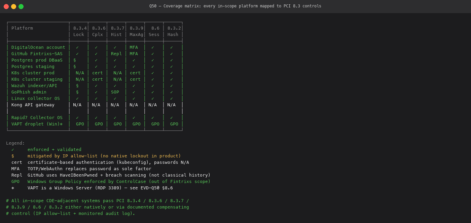The image size is (471, 223).
Task: Click the 'Sess' subheader
Action: coord(154,35)
